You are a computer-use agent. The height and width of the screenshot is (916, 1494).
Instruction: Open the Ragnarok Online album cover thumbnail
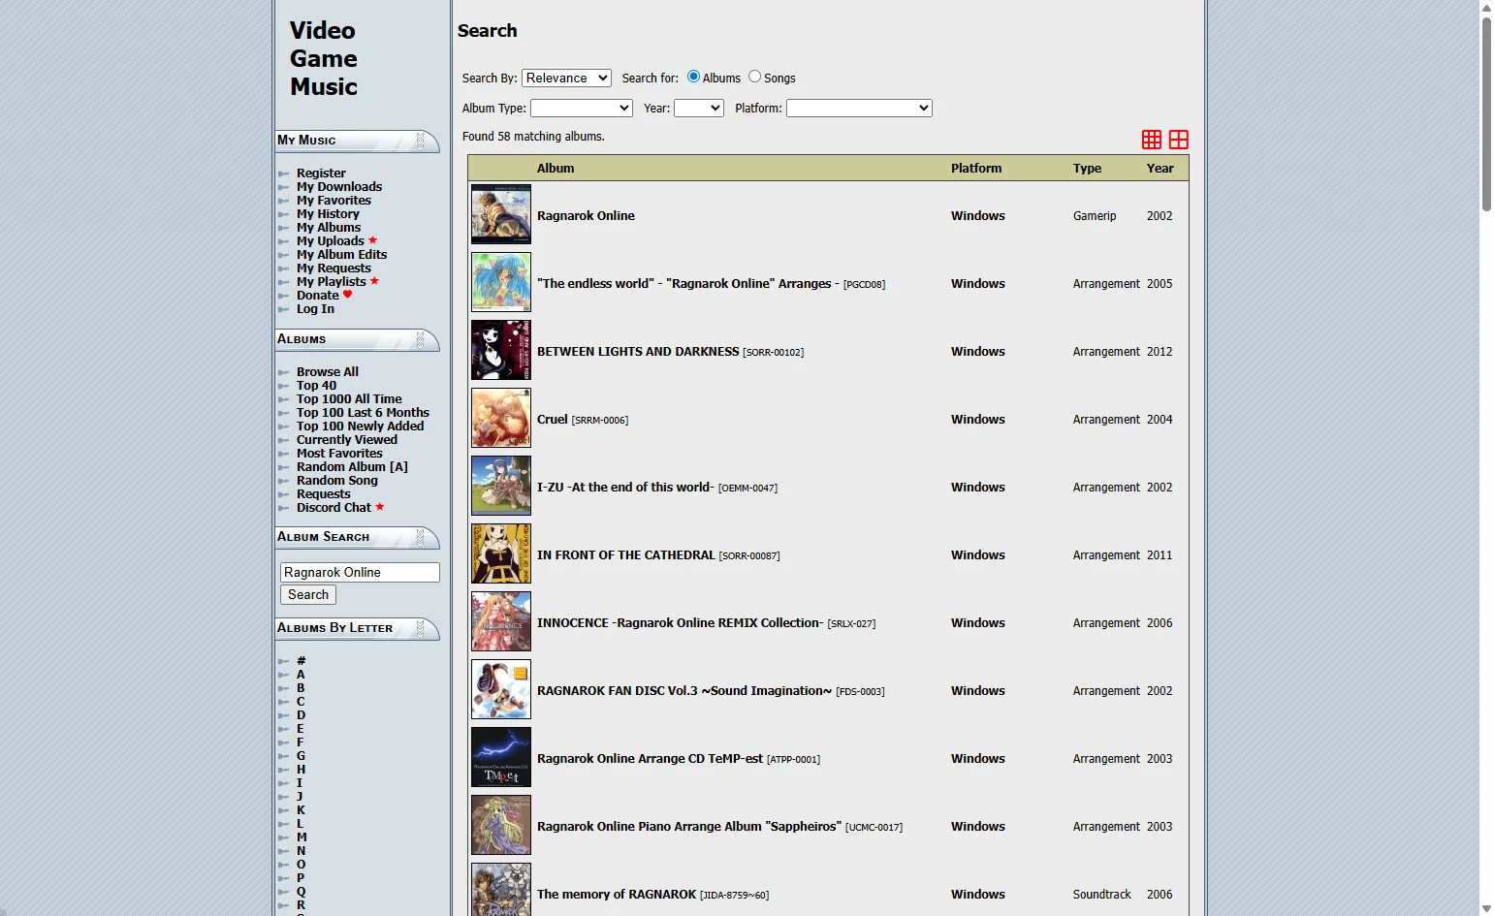click(x=501, y=214)
